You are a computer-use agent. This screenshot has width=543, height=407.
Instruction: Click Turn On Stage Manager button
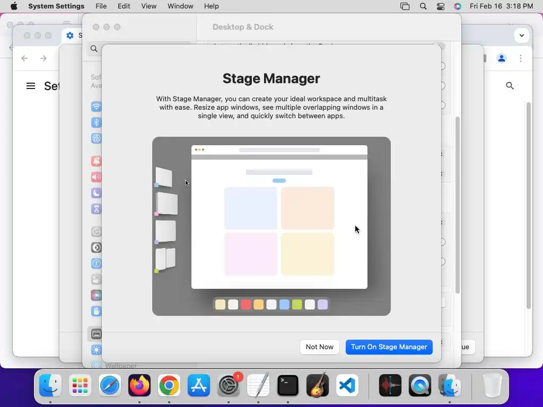[389, 347]
